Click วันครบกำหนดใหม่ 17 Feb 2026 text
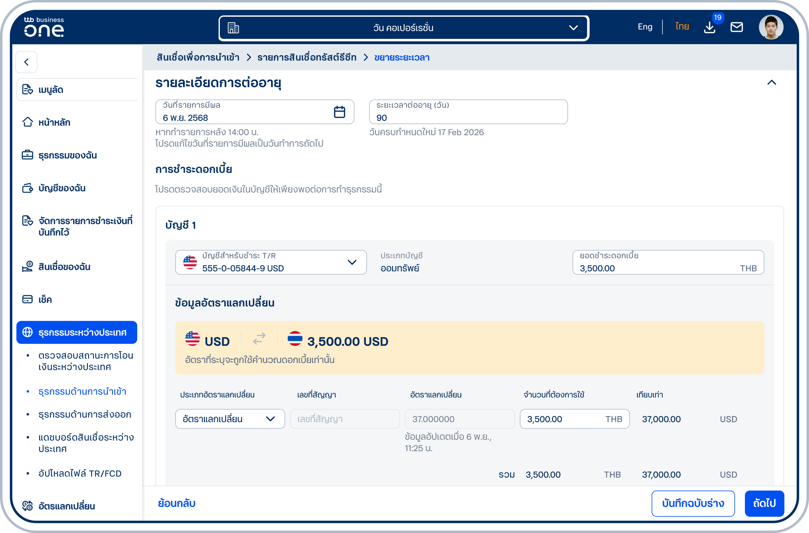Screen dimensions: 809x533 pyautogui.click(x=426, y=132)
